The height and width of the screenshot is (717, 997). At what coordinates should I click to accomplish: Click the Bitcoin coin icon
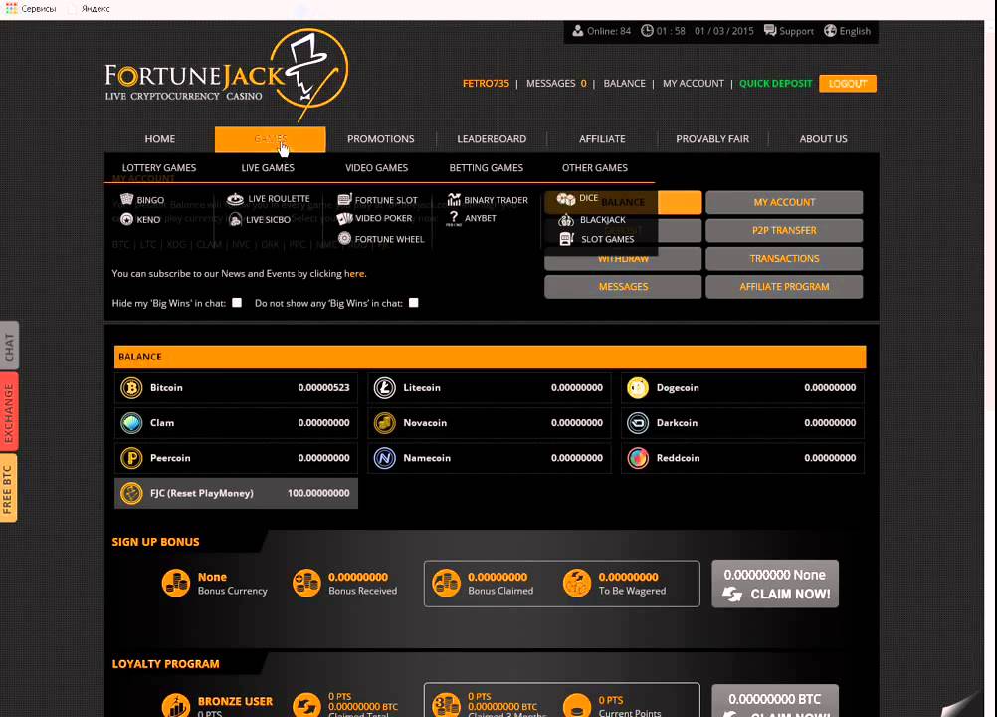131,388
